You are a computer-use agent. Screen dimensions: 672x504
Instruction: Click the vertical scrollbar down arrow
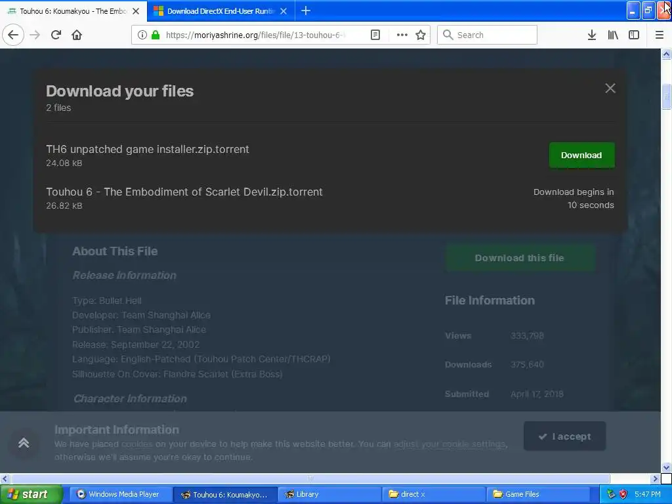tap(666, 467)
